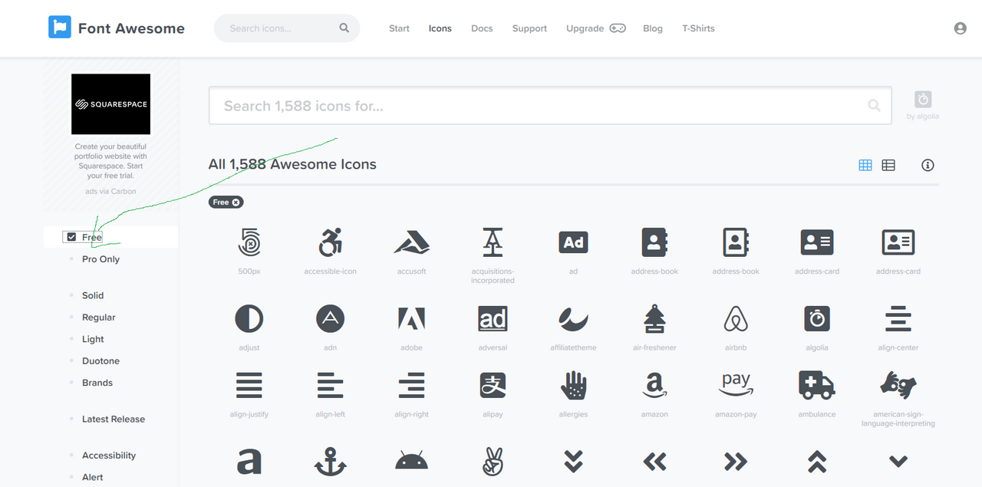
Task: Open the alipay icon
Action: pos(493,385)
